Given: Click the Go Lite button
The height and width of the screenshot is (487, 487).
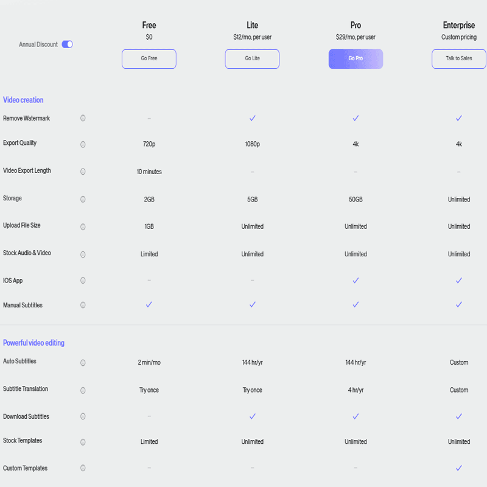Looking at the screenshot, I should [x=252, y=59].
